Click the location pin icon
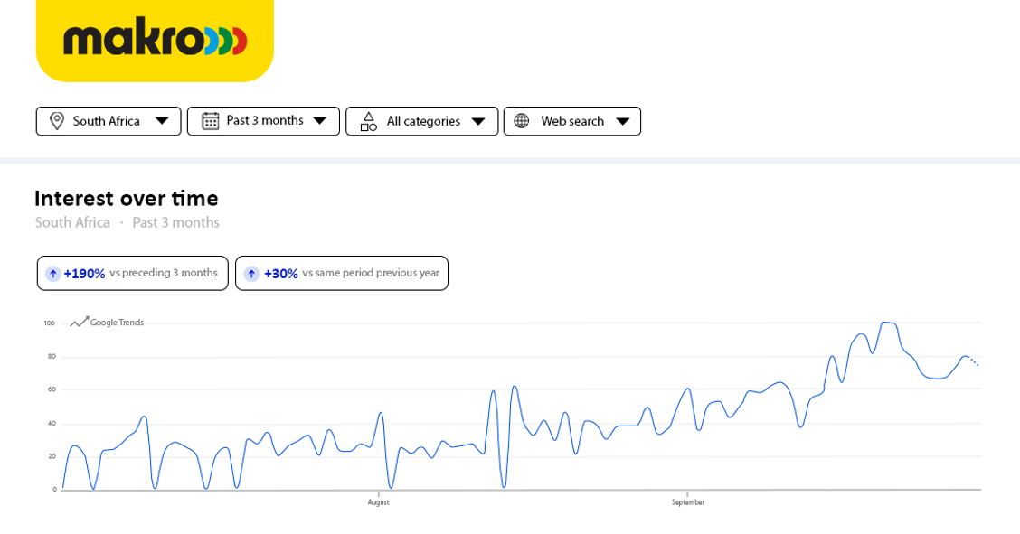Viewport: 1020px width, 534px height. pyautogui.click(x=57, y=121)
